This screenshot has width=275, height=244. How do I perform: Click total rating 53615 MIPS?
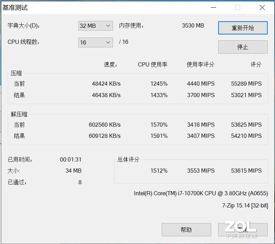coord(246,171)
